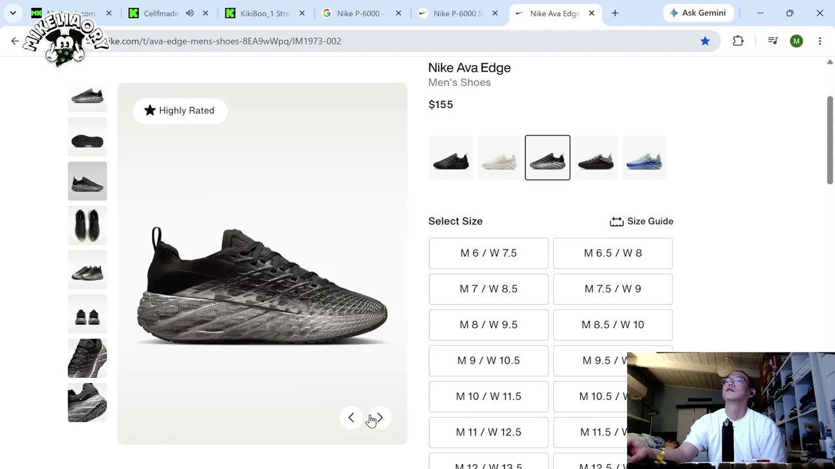Select size M 8.5 / W 10
The height and width of the screenshot is (469, 835).
click(613, 324)
